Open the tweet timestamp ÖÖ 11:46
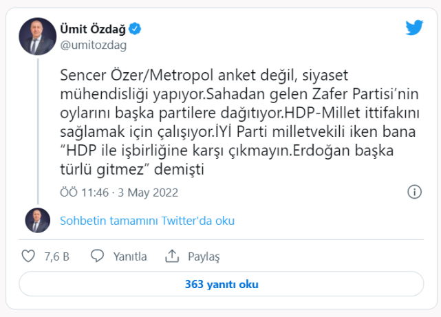441x317 pixels. coord(85,193)
